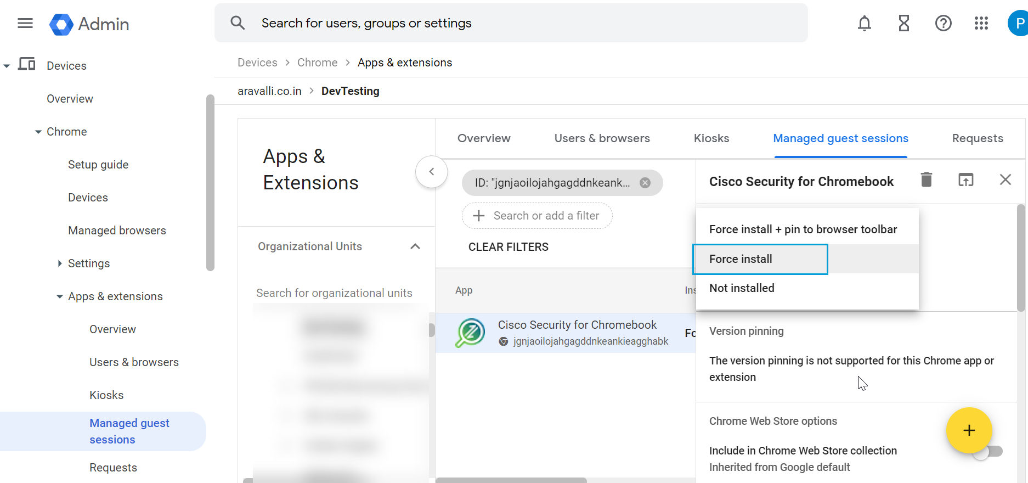Image resolution: width=1028 pixels, height=483 pixels.
Task: Focus the Search for organizational units field
Action: 334,293
